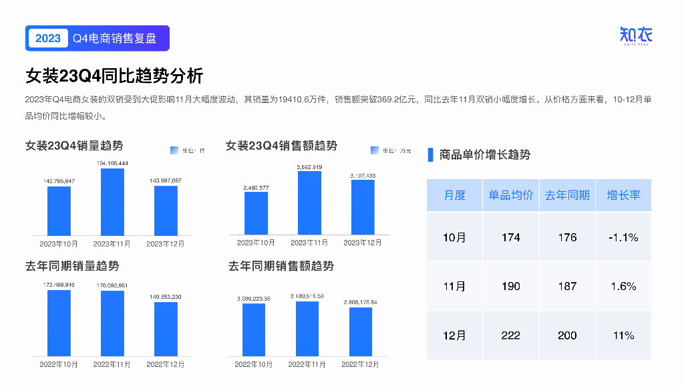Image resolution: width=684 pixels, height=385 pixels.
Task: Click the data label 194,106,444
Action: (x=112, y=163)
